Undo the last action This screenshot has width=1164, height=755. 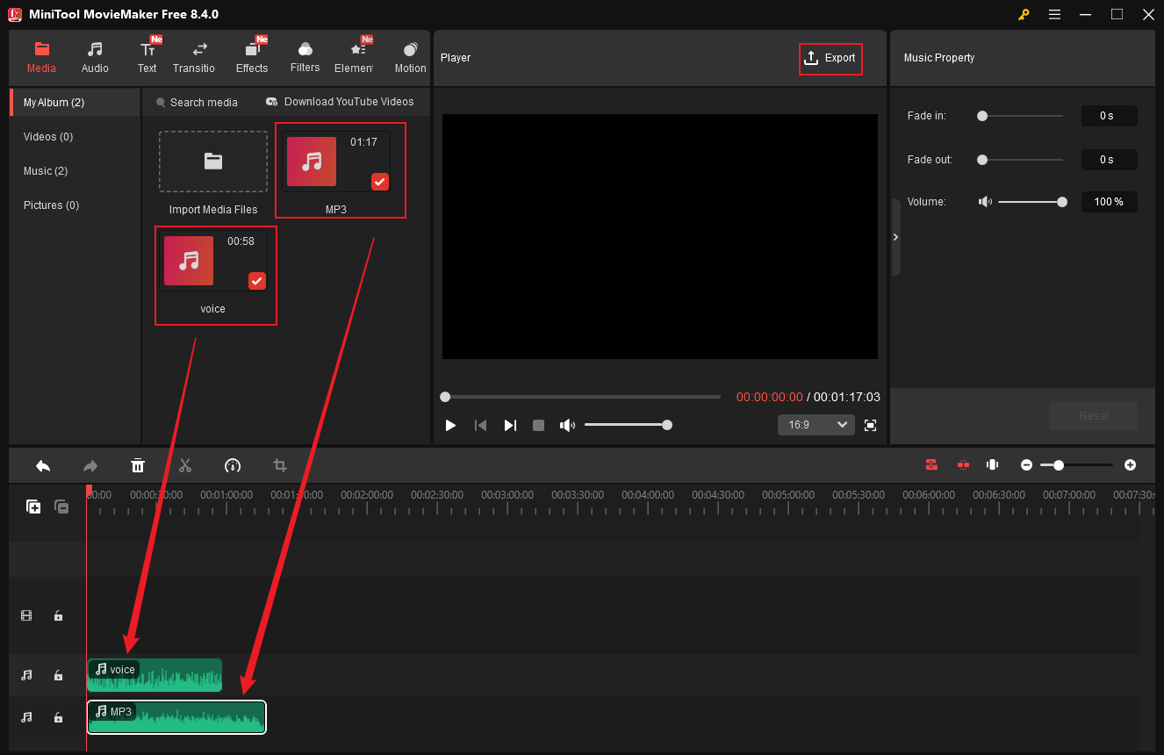click(x=43, y=465)
